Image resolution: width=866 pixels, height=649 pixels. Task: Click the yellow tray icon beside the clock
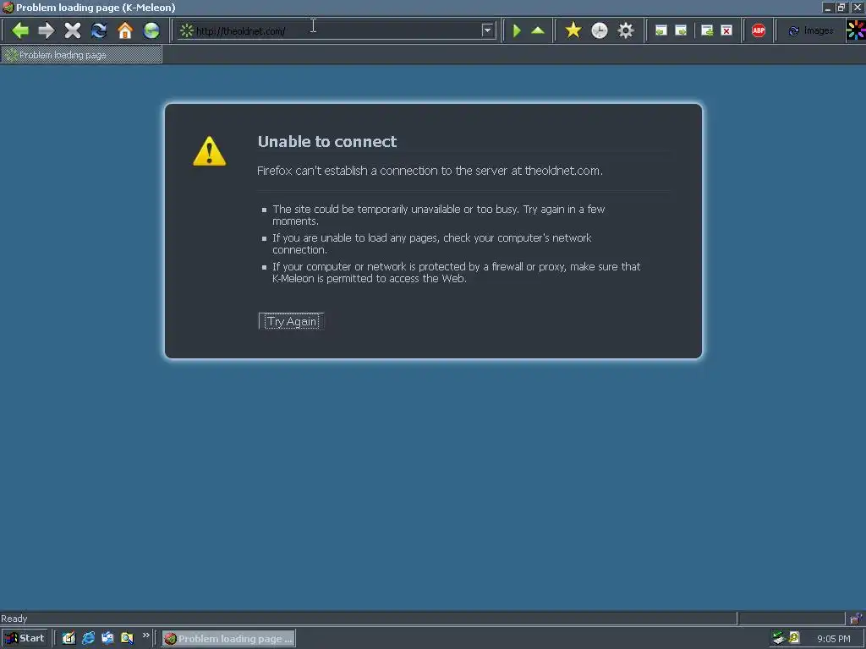coord(794,638)
